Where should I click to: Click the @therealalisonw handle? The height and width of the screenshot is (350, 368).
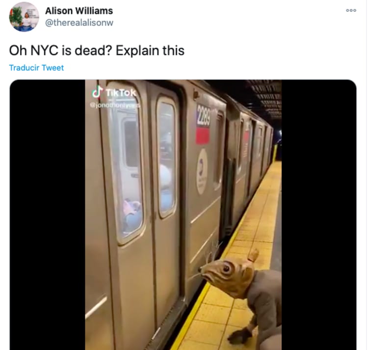pyautogui.click(x=79, y=23)
